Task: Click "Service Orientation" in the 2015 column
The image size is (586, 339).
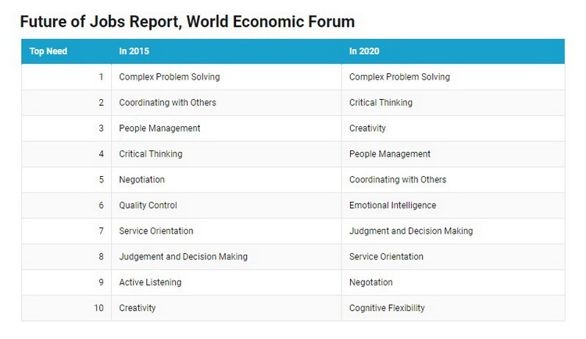Action: [x=156, y=231]
